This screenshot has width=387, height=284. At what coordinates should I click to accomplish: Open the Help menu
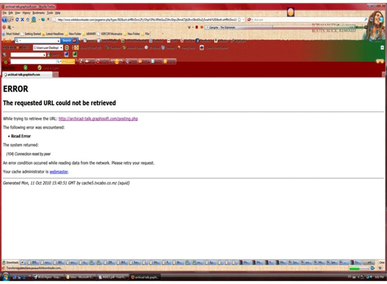(x=57, y=13)
